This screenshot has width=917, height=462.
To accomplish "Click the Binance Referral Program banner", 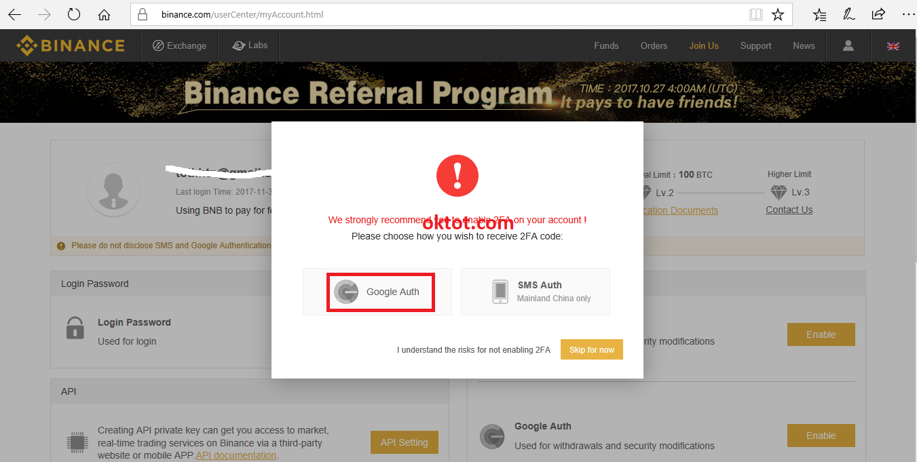I will [x=458, y=92].
